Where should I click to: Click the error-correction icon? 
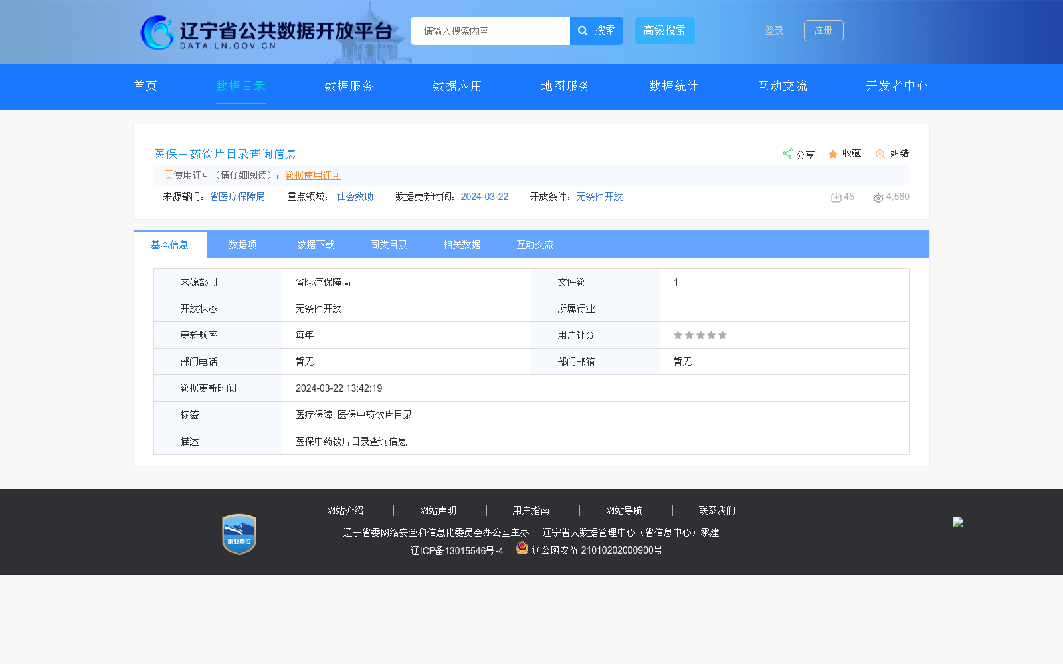tap(880, 154)
